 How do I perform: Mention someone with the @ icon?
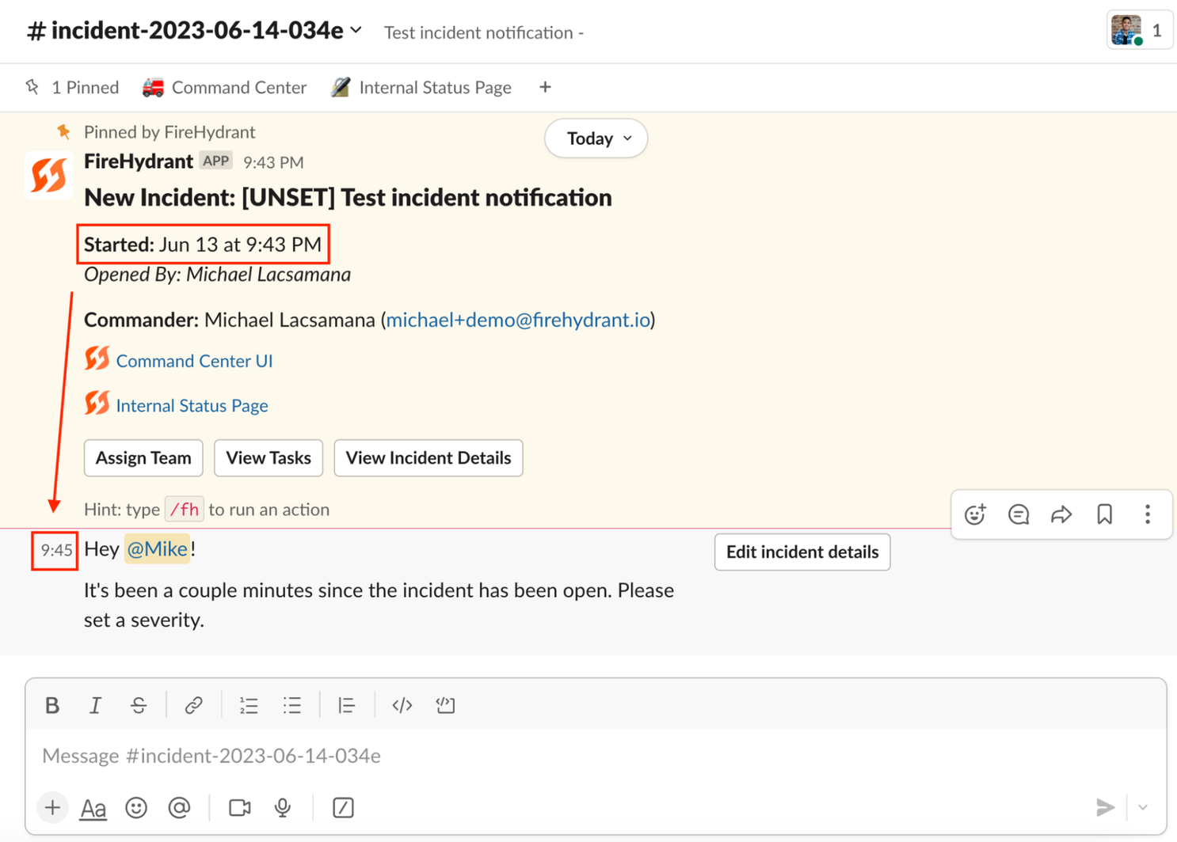[x=180, y=807]
